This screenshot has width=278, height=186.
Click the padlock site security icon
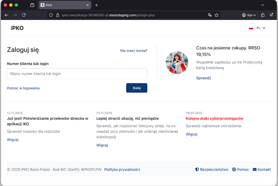pyautogui.click(x=57, y=15)
